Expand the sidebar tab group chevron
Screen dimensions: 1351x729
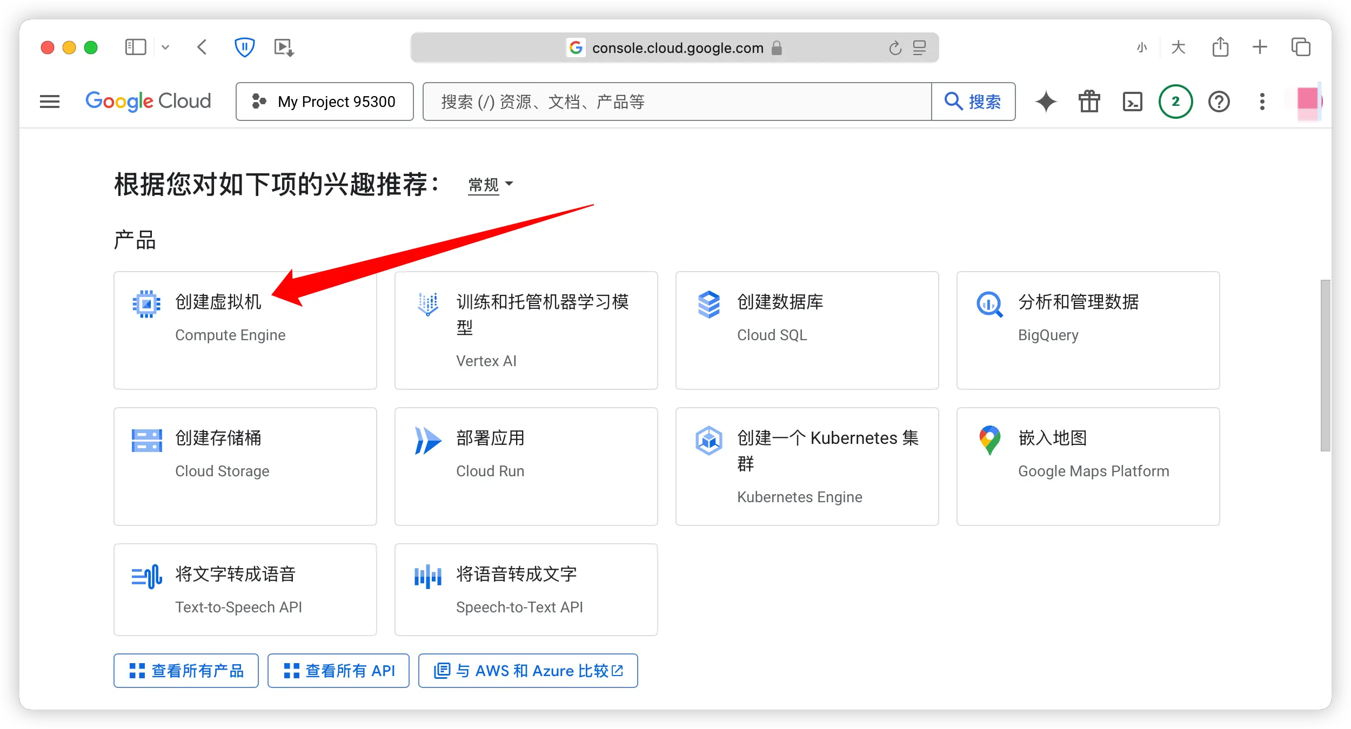(x=165, y=47)
